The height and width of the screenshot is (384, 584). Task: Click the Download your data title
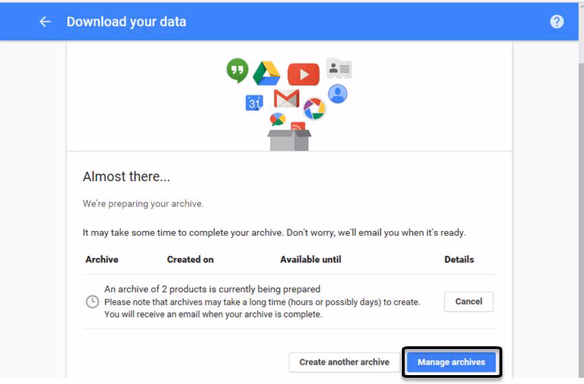tap(126, 22)
